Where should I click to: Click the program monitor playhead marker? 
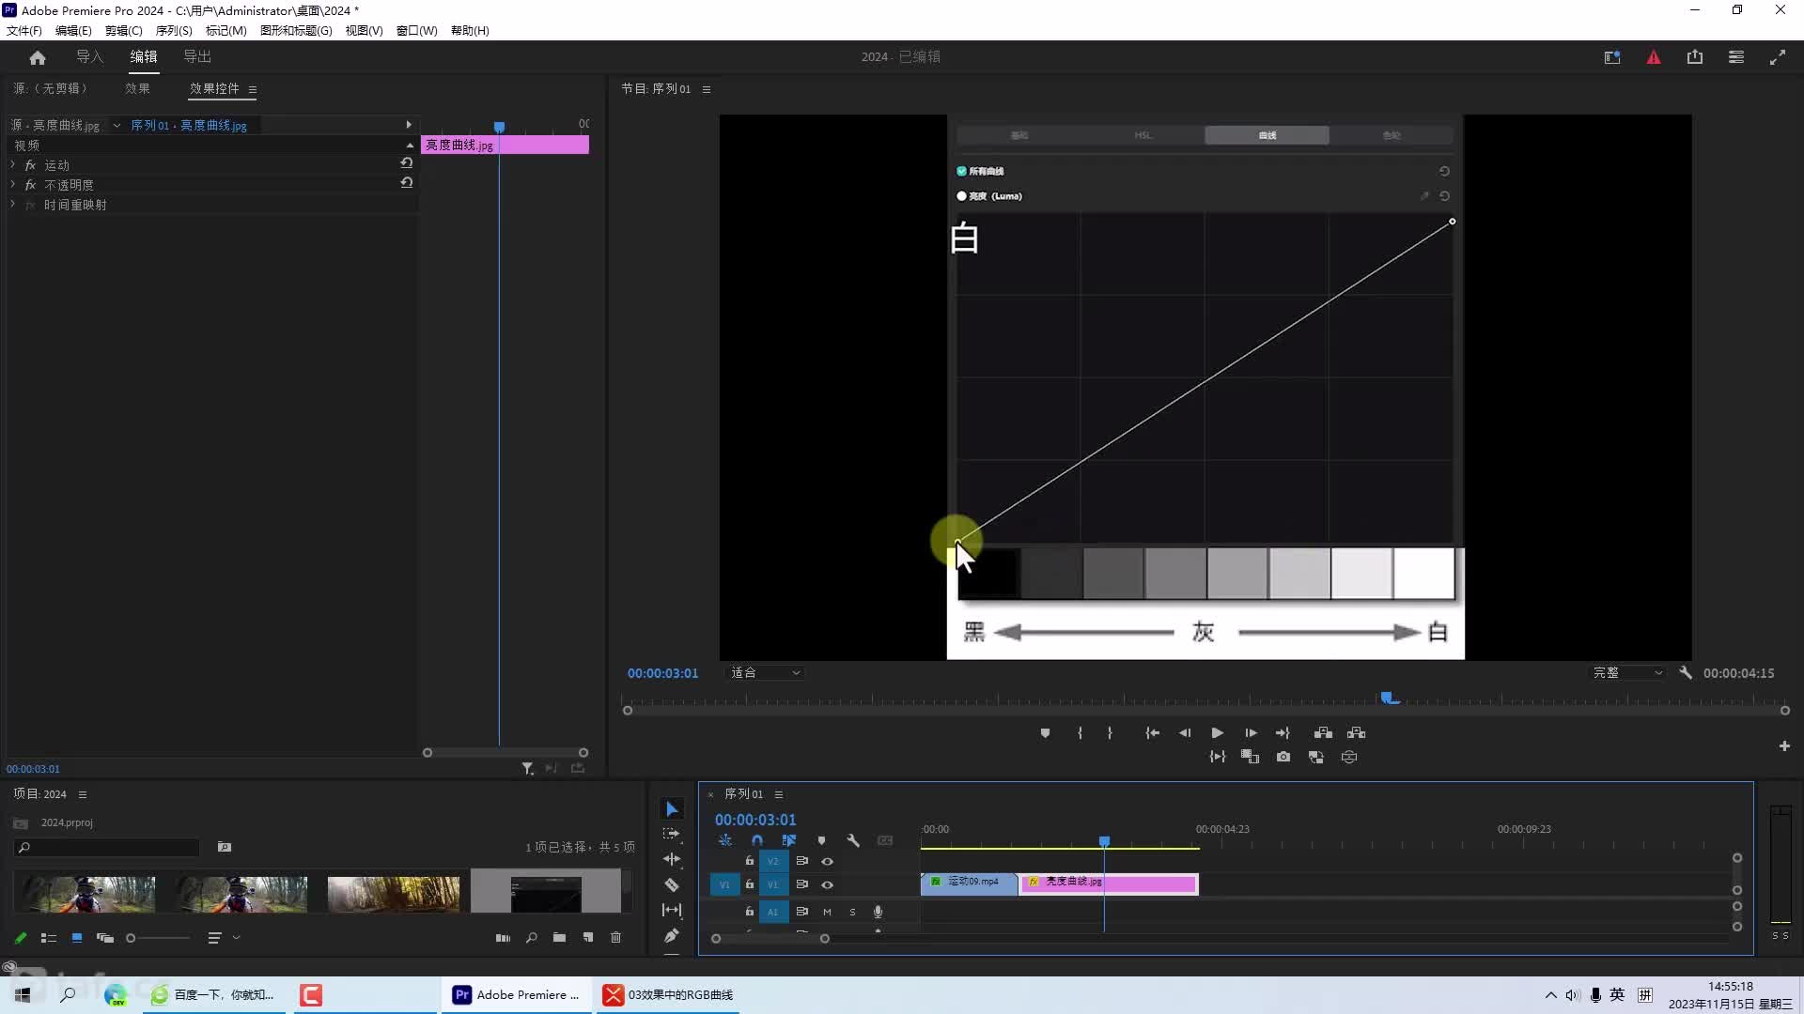click(1388, 698)
